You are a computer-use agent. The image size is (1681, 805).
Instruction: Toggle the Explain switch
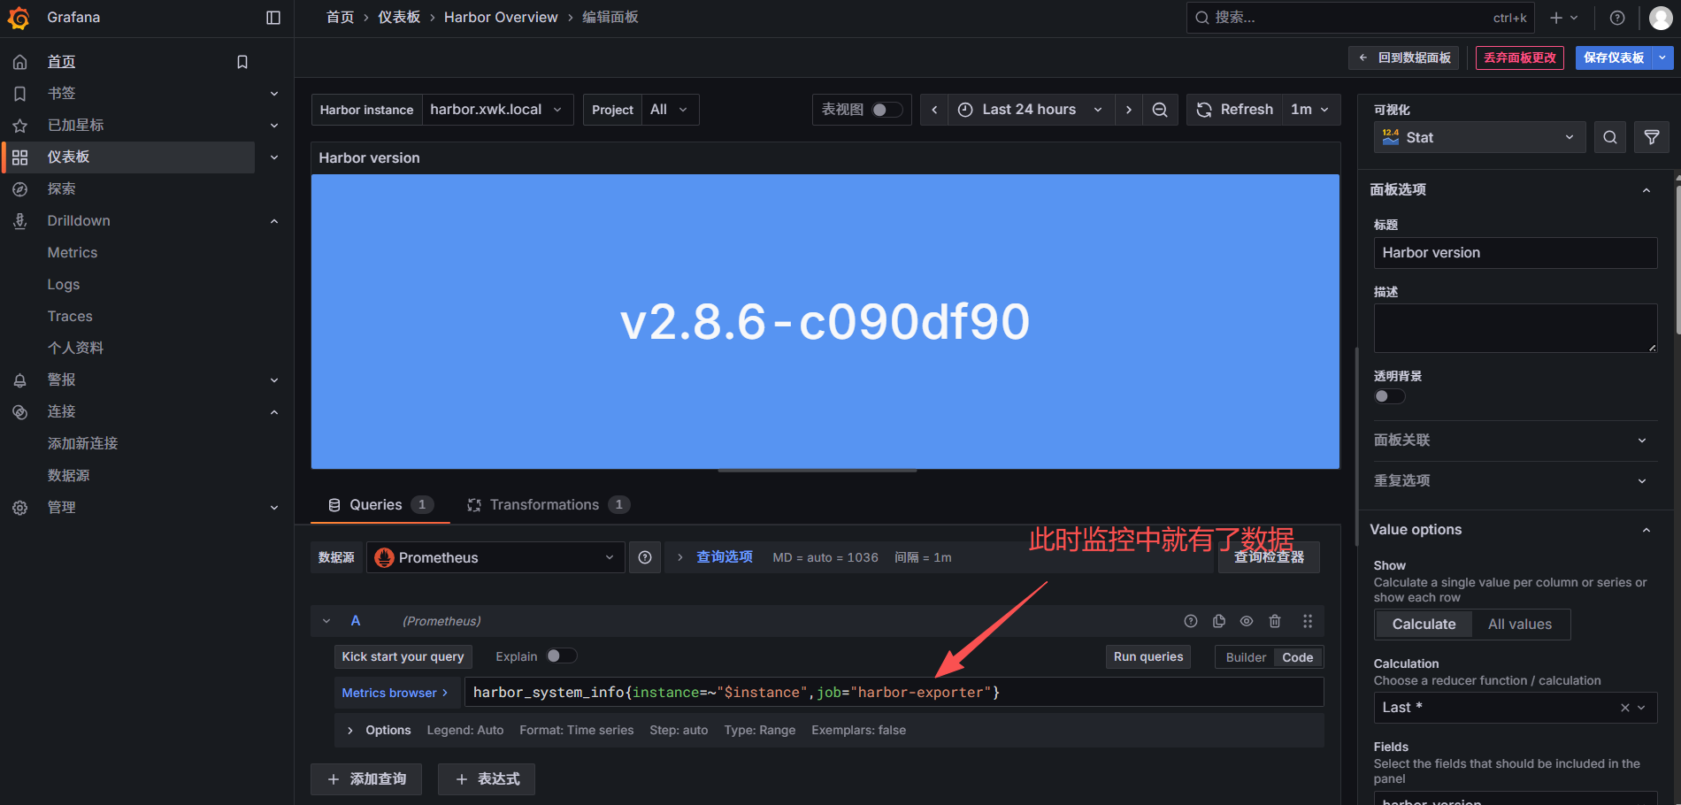(561, 656)
